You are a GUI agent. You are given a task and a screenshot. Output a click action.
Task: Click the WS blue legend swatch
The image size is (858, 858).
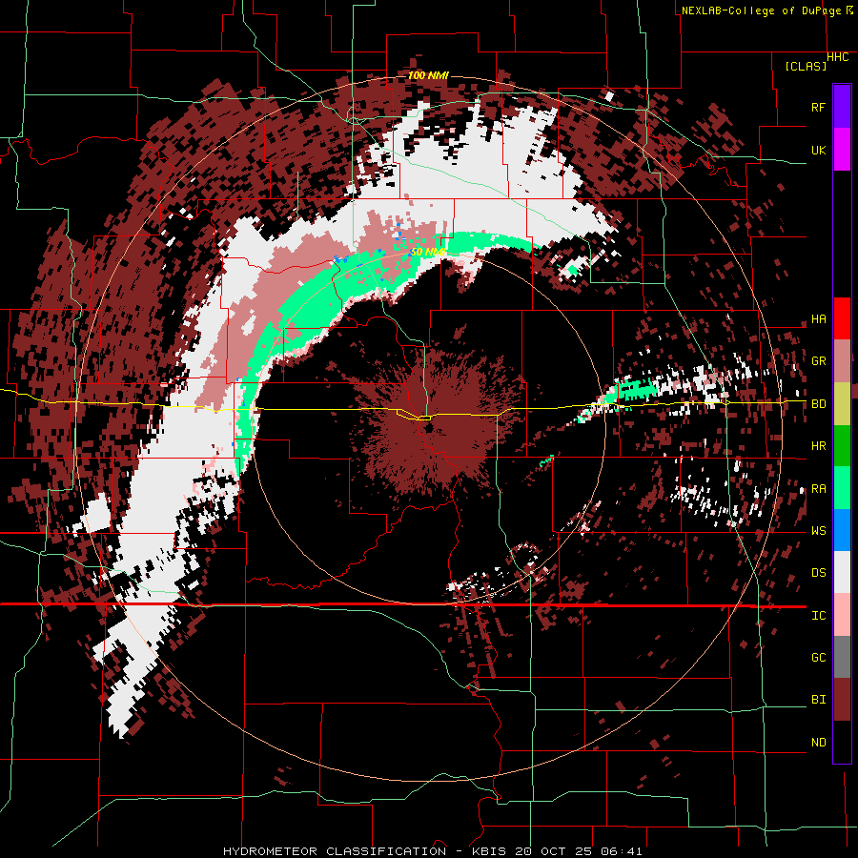842,530
